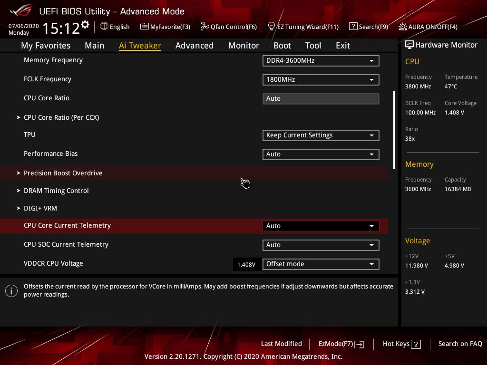
Task: Switch to My Favorites tab
Action: click(x=46, y=46)
